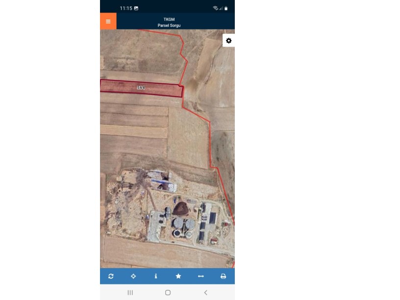Tap the crosshair locate-me icon
Viewport: 400px width, 300px height.
tap(133, 276)
